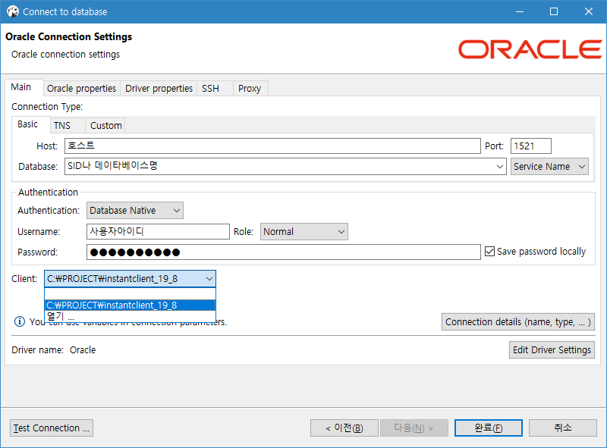Toggle Save password locally checkbox
This screenshot has height=448, width=607.
coord(489,252)
